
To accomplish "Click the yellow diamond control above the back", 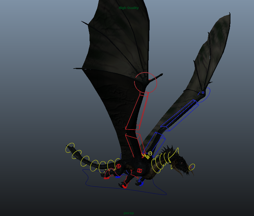I will 148,157.
